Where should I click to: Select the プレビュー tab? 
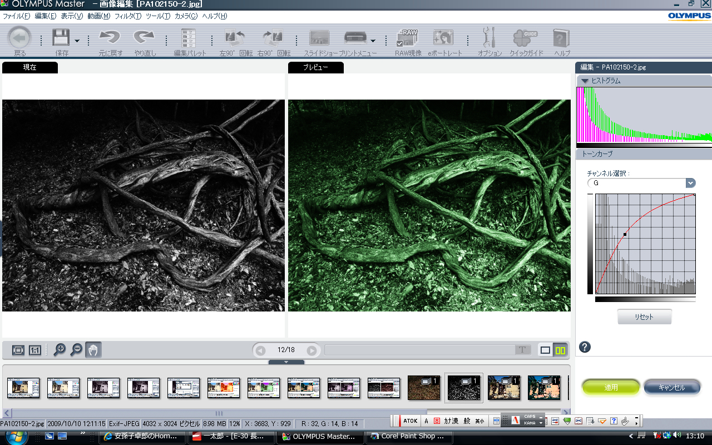pos(315,67)
